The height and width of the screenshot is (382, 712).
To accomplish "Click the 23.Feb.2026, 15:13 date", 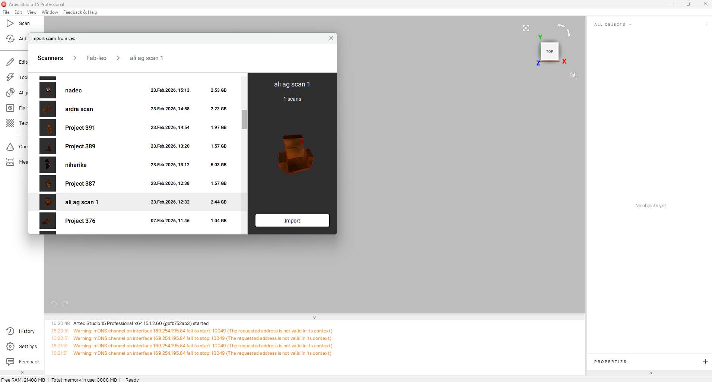I will (170, 90).
